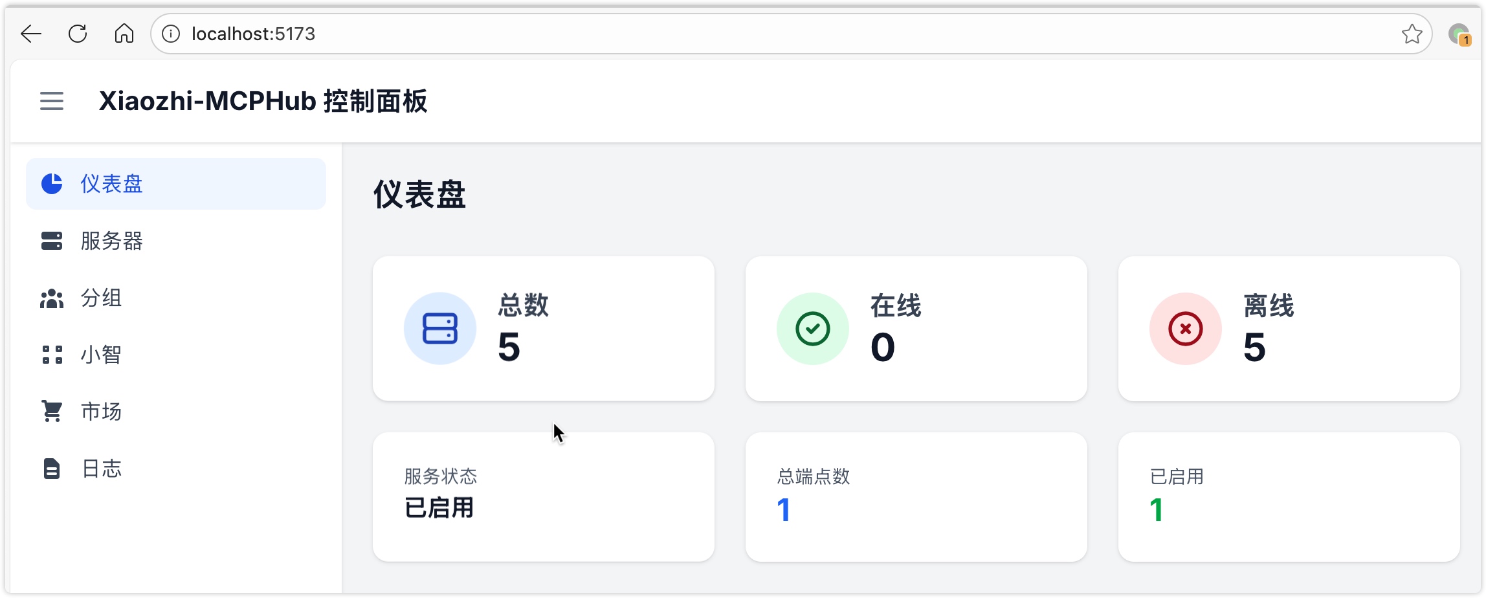Image resolution: width=1486 pixels, height=598 pixels.
Task: Click the document icon beside 日志
Action: 52,469
